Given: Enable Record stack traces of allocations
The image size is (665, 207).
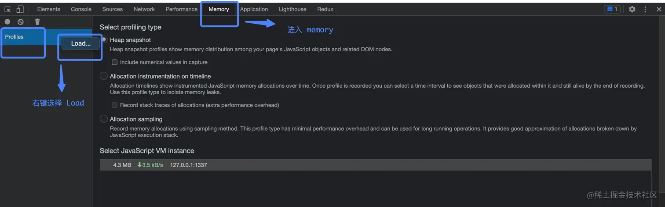Looking at the screenshot, I should [115, 105].
